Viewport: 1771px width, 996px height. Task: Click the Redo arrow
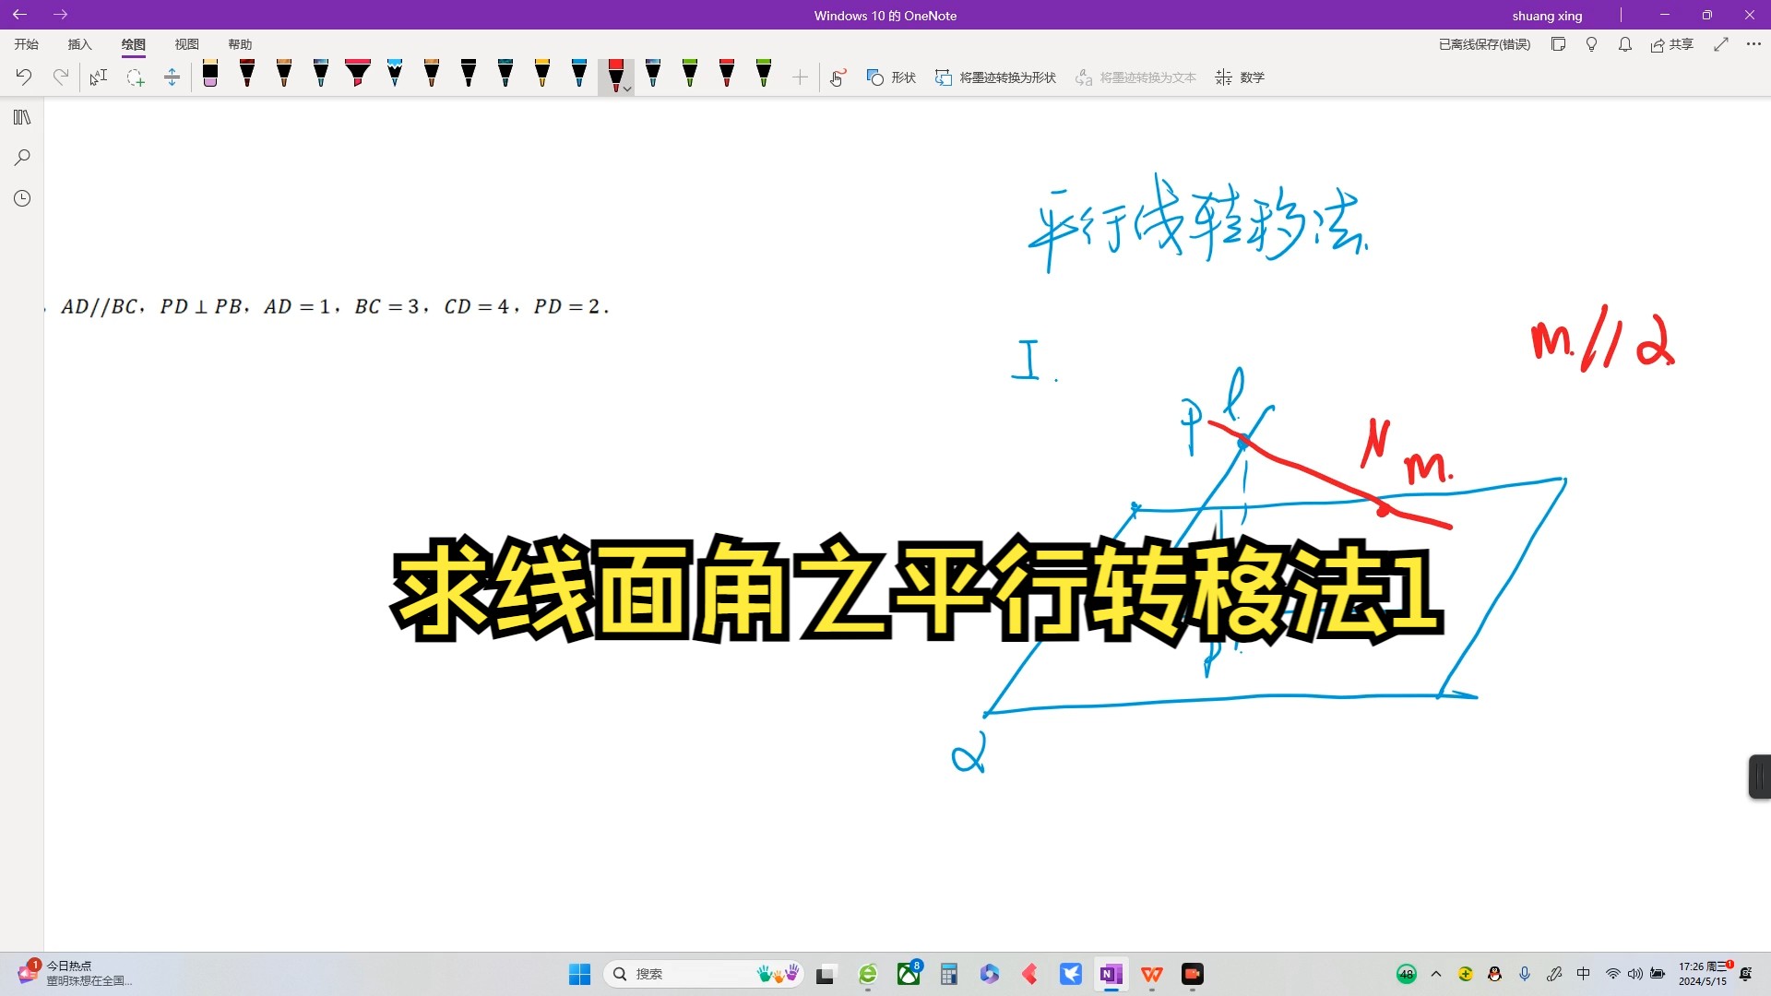pos(61,77)
